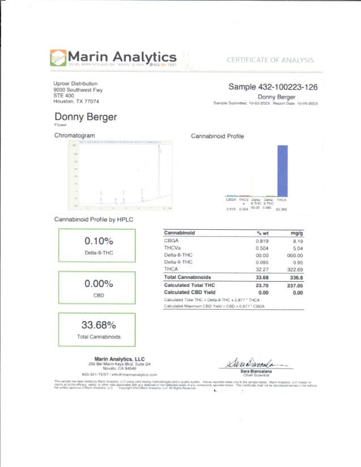Select the "CBGA" row label in table
361x467 pixels.
[x=171, y=241]
